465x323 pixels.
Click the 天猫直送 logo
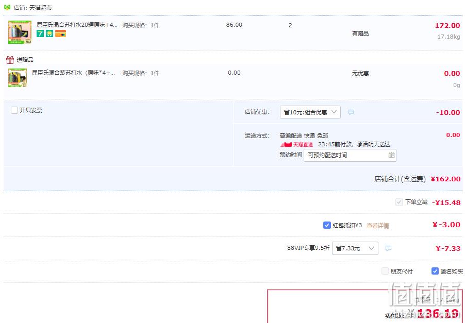[296, 144]
